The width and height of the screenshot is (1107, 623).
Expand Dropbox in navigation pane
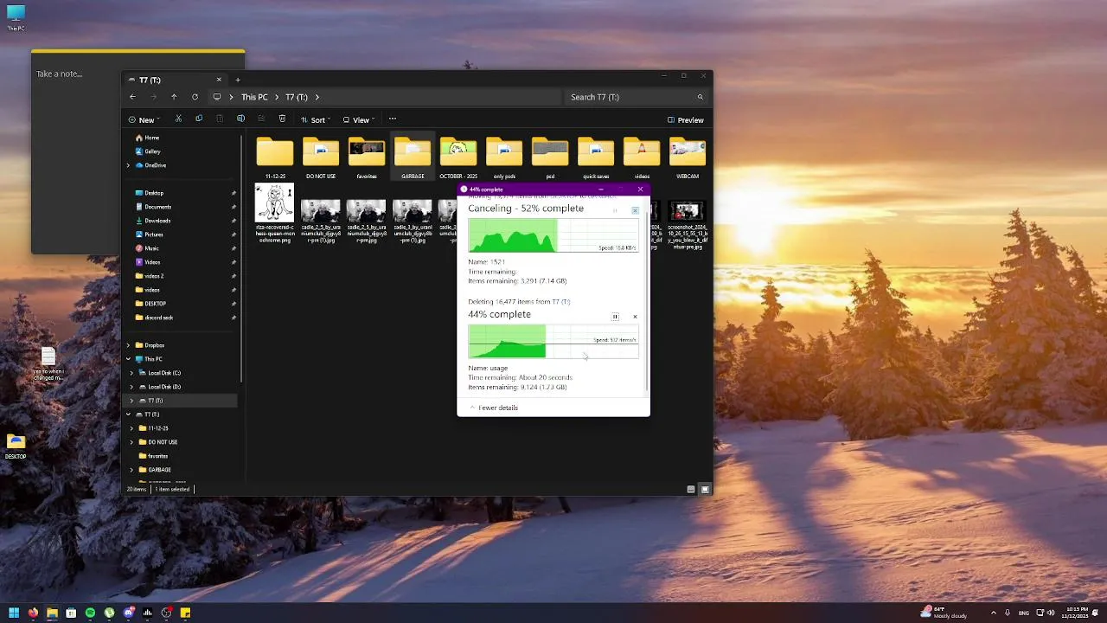128,345
